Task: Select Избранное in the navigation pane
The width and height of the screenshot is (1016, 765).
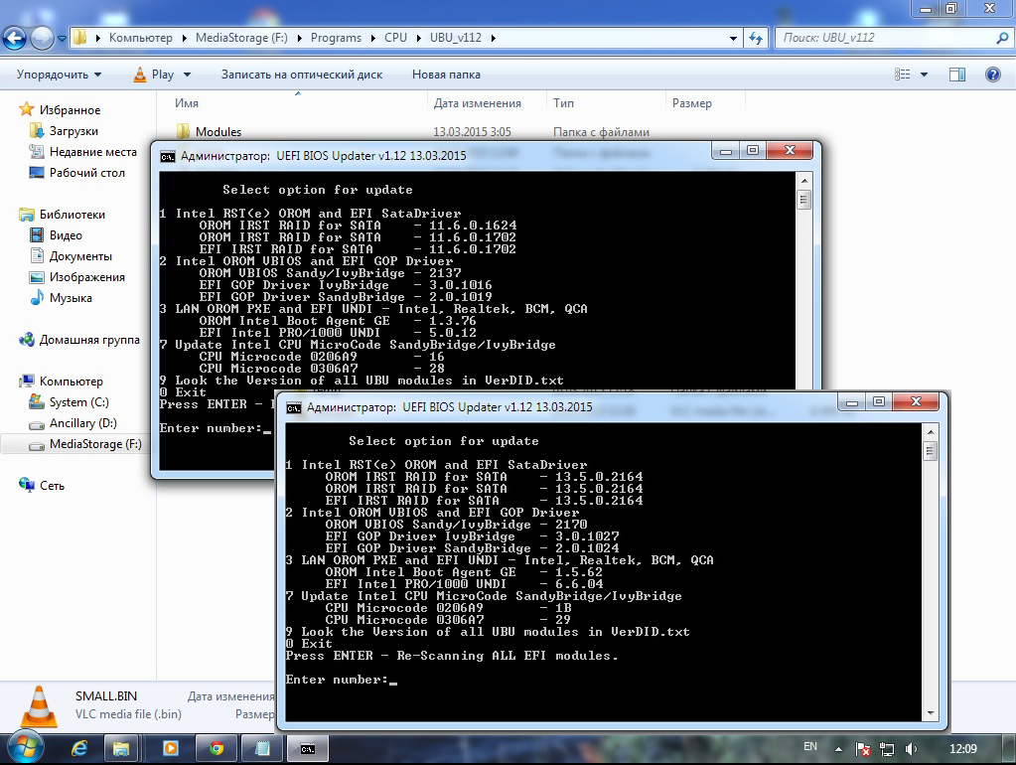Action: (70, 109)
